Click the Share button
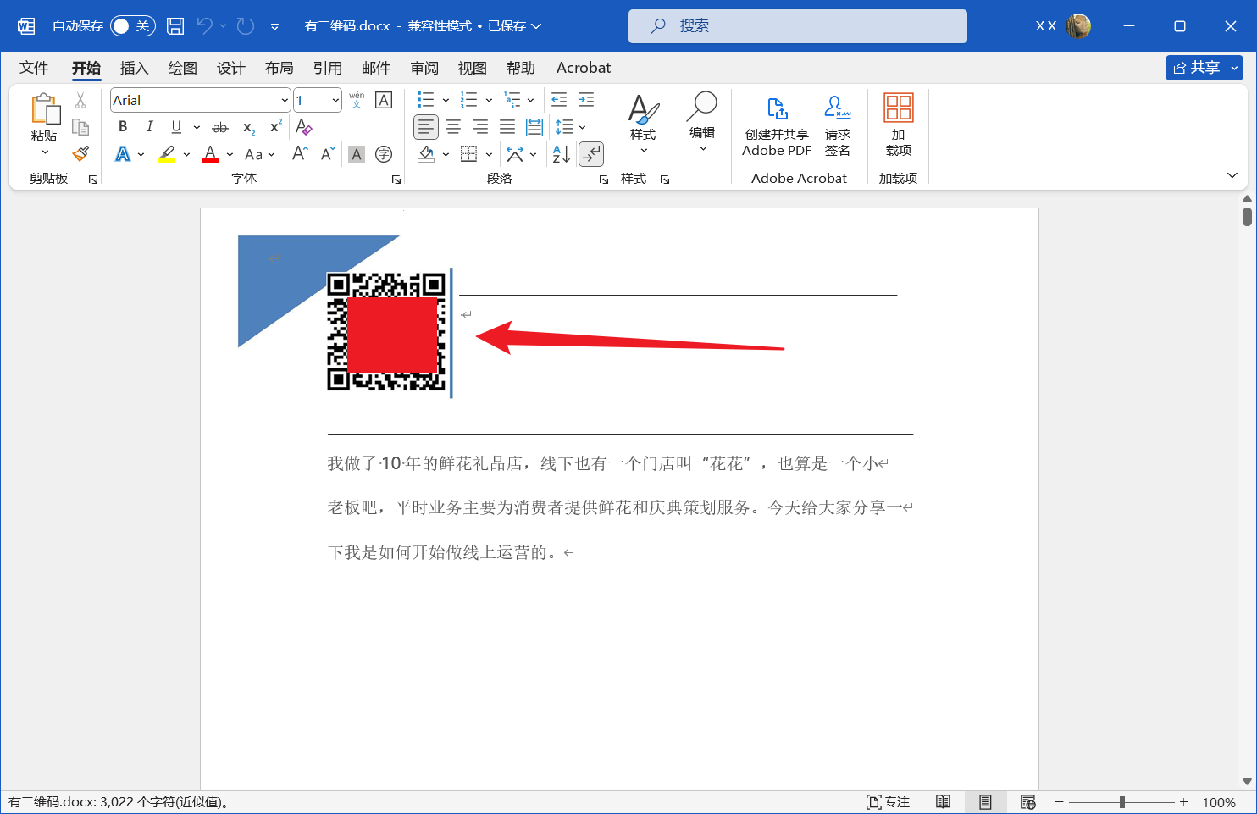The image size is (1257, 814). (1196, 68)
